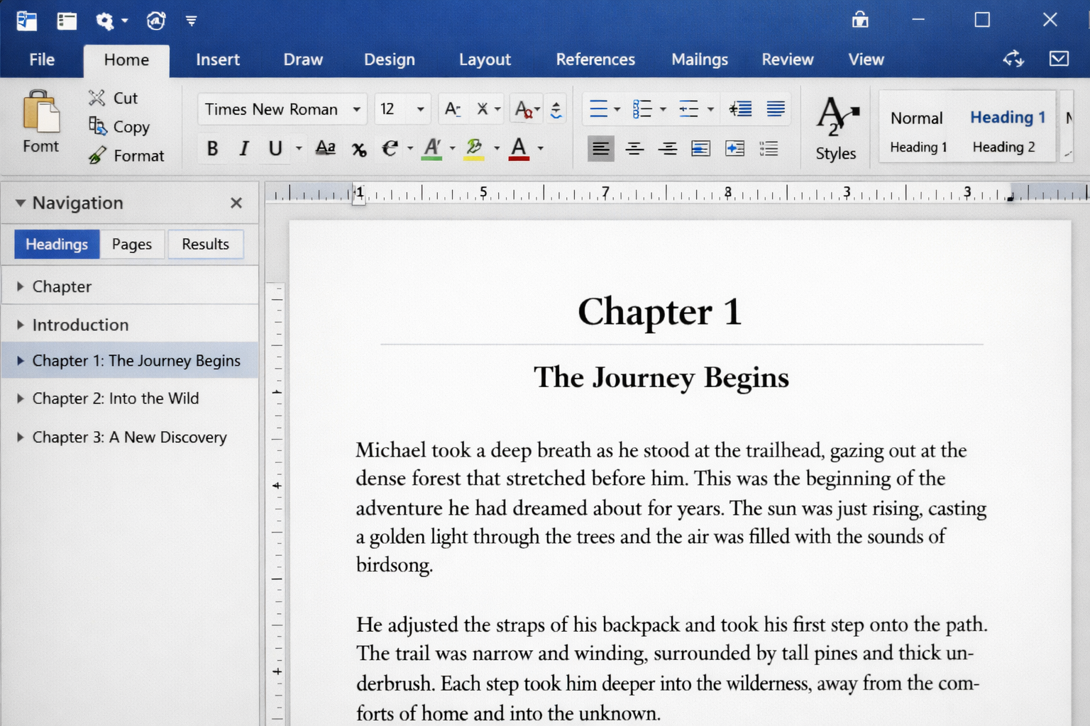Click the Chapter 1 title in document
Viewport: 1090px width, 726px height.
pos(660,311)
